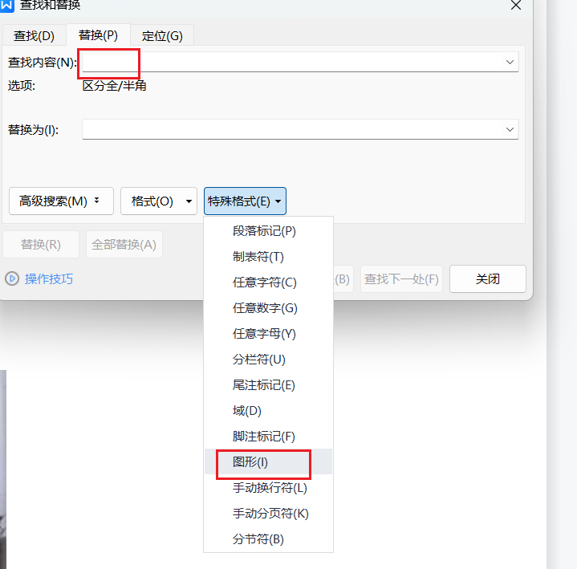Click into the 查找内容 input field
This screenshot has height=569, width=577.
coord(289,62)
